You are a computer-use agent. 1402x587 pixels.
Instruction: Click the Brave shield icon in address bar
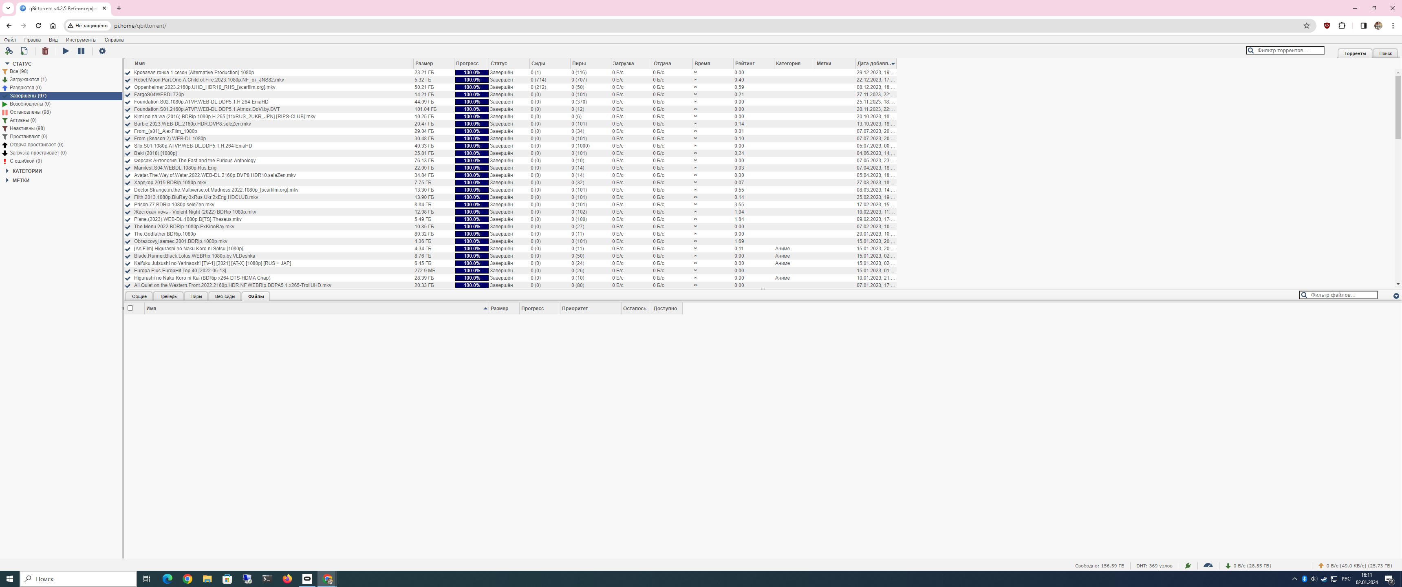click(1327, 26)
